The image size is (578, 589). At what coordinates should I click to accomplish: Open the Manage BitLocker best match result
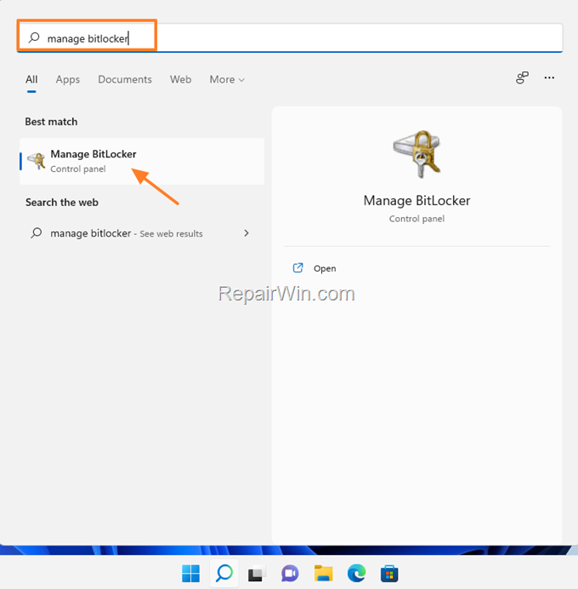coord(142,161)
